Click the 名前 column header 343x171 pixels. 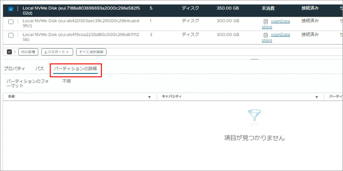11,96
